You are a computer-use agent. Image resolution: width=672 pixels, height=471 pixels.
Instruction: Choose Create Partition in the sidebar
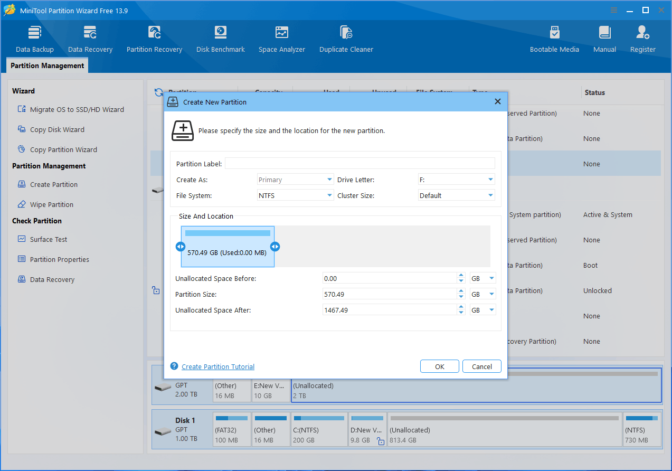pyautogui.click(x=48, y=184)
